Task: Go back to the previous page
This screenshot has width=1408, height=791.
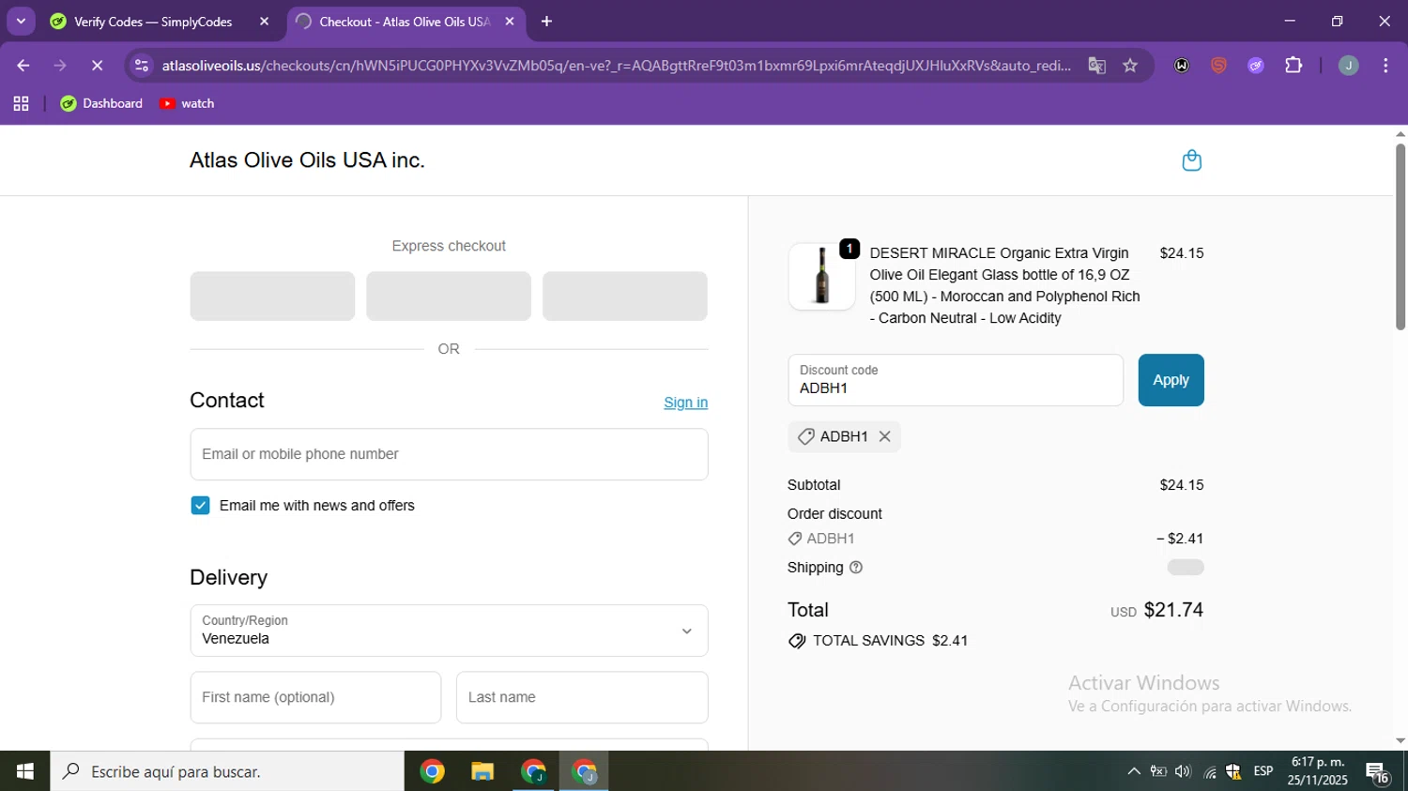Action: coord(23,66)
